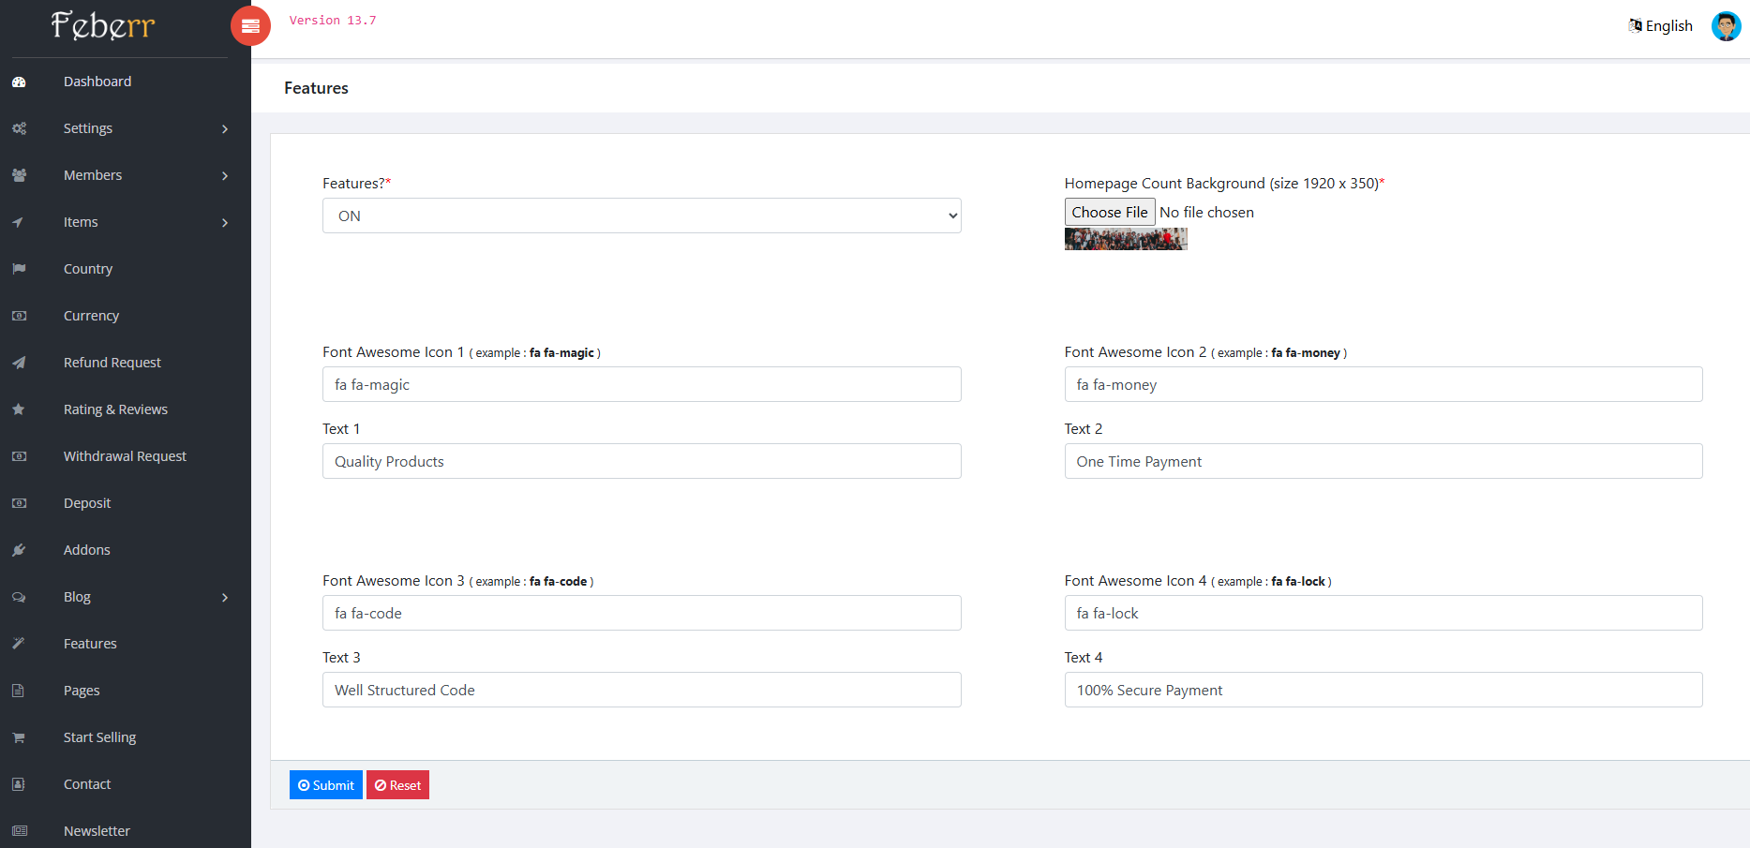Go to Withdrawal Request page
The height and width of the screenshot is (848, 1750).
(125, 456)
